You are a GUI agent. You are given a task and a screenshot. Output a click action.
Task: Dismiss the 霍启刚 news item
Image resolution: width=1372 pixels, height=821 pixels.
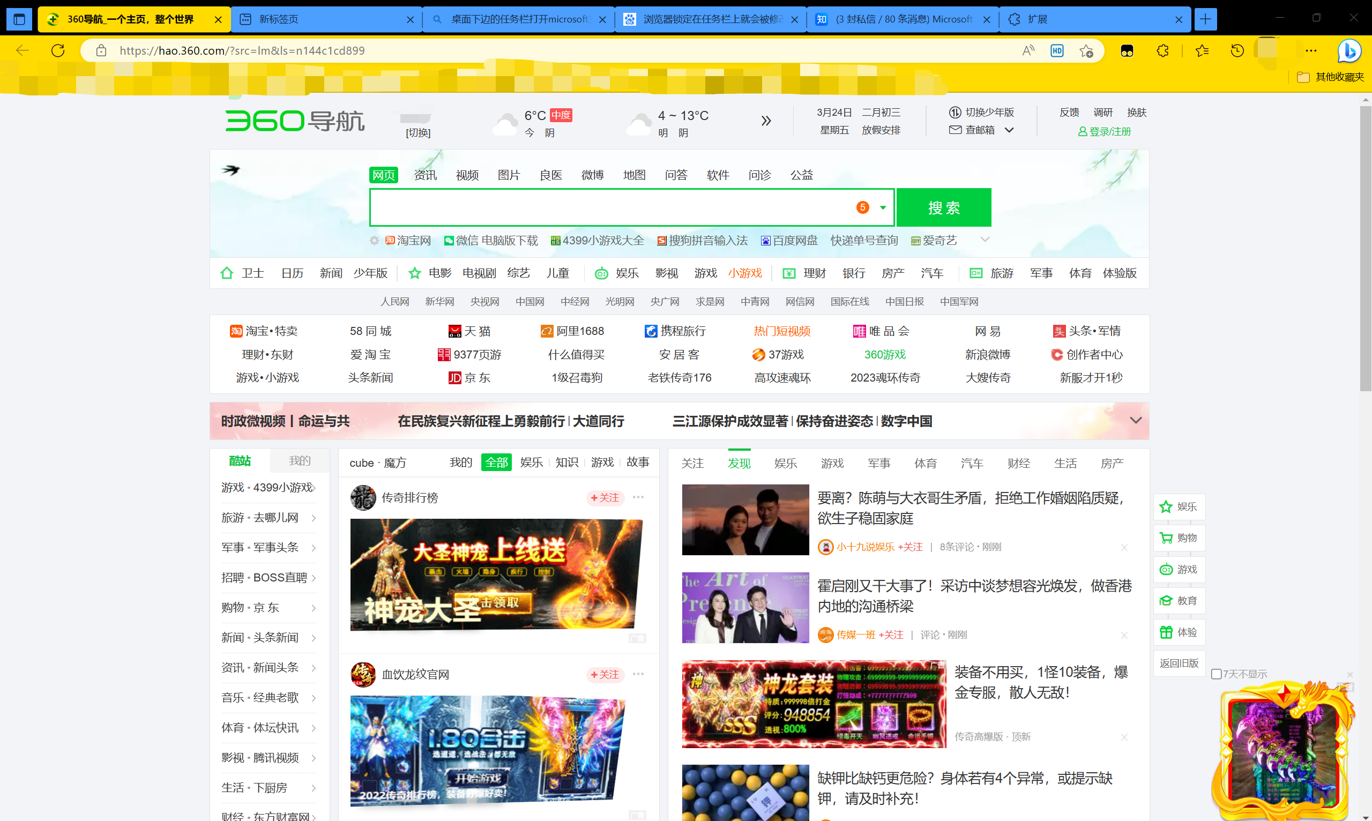tap(1124, 635)
